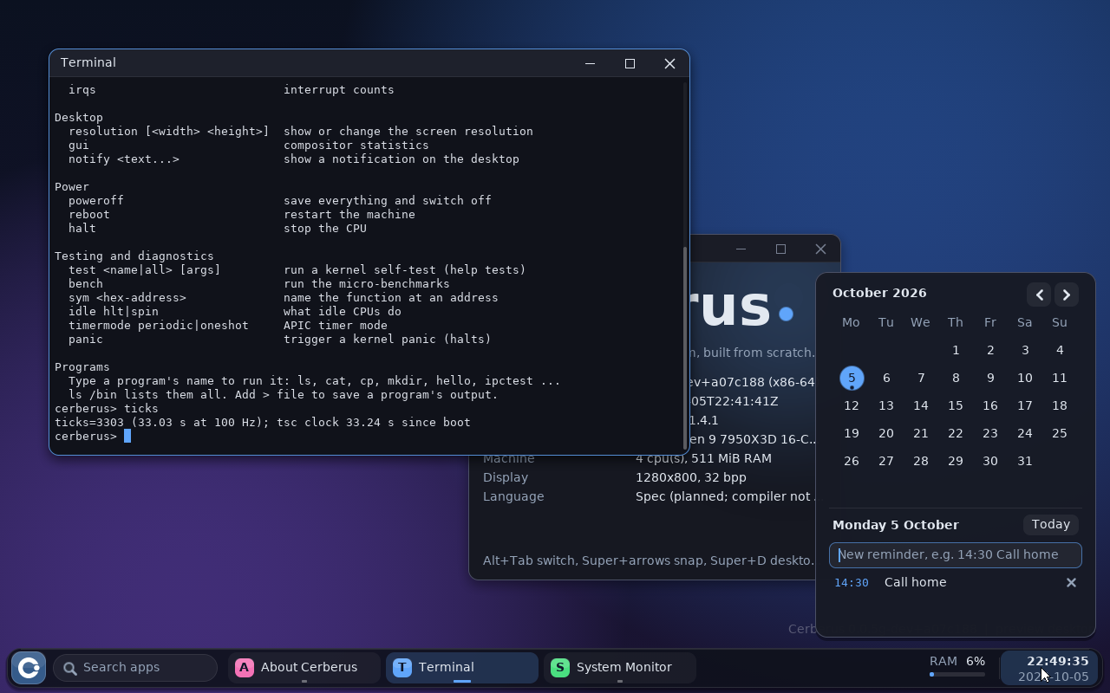Viewport: 1110px width, 693px height.
Task: Switch to System Monitor in taskbar
Action: 620,667
